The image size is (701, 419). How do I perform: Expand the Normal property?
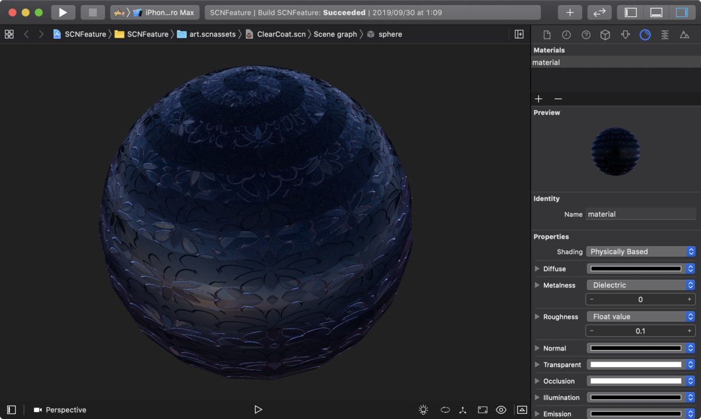(537, 348)
